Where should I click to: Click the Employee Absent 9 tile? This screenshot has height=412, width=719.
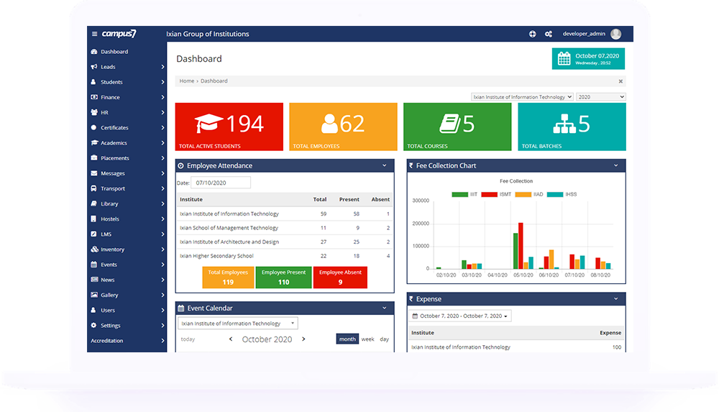340,277
